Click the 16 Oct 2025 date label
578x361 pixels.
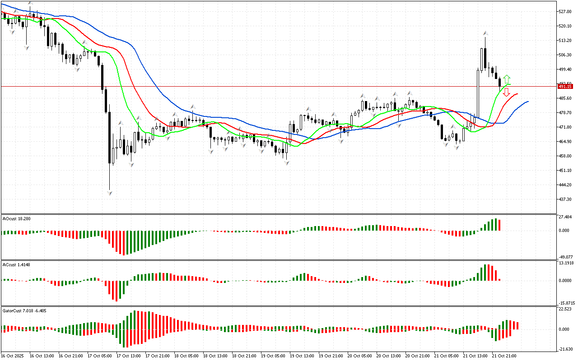[13, 356]
